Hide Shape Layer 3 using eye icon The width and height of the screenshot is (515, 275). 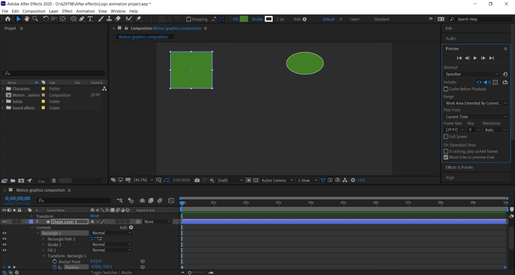coord(4,221)
